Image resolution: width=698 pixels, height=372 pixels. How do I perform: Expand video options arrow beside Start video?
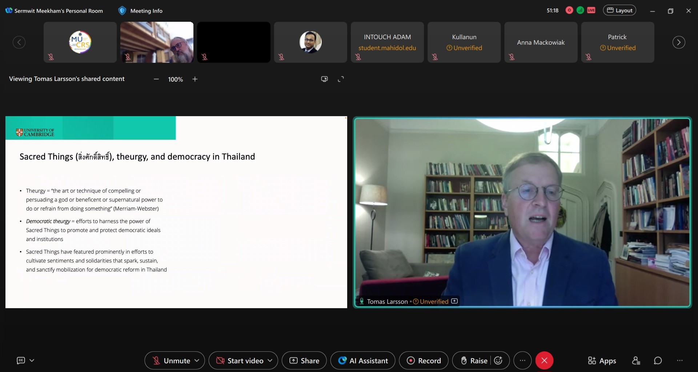270,360
